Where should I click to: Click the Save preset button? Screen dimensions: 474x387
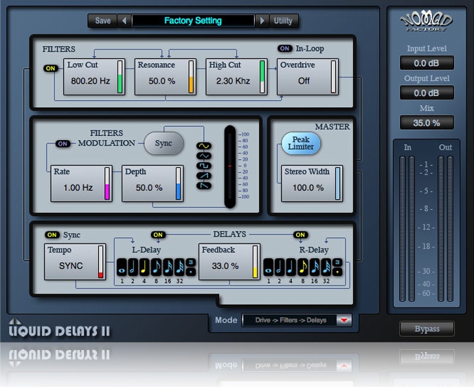[102, 21]
